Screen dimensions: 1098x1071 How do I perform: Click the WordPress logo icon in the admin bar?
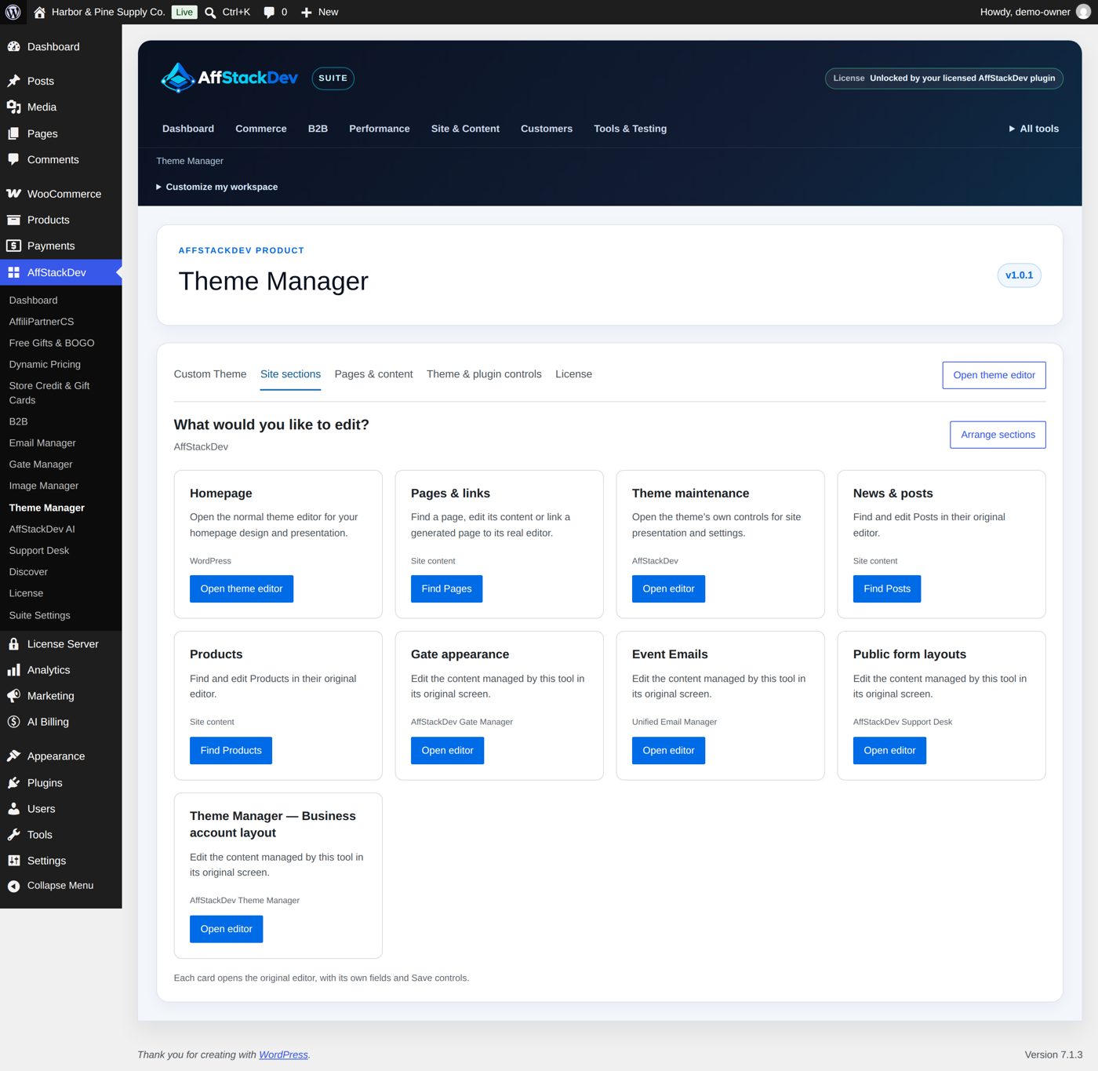13,12
